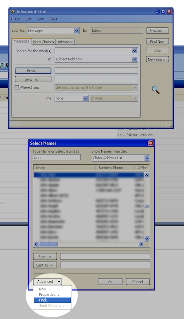Enable the Where I am checkbox
This screenshot has width=184, height=319.
[x=17, y=87]
